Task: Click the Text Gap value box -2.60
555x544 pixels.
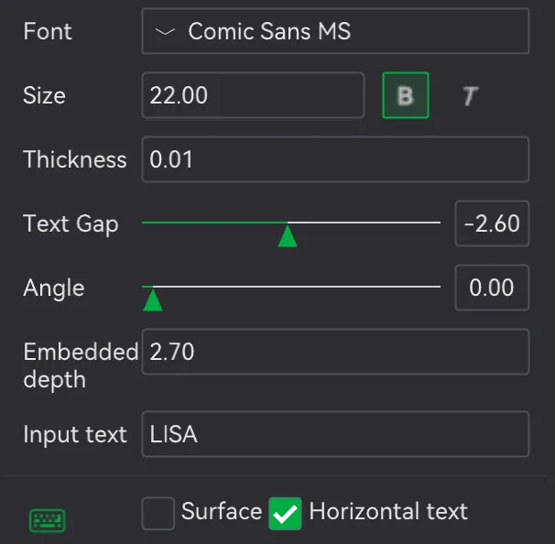Action: pyautogui.click(x=492, y=223)
